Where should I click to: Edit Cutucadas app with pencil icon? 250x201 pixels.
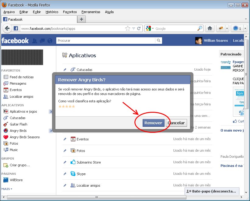(x=65, y=70)
